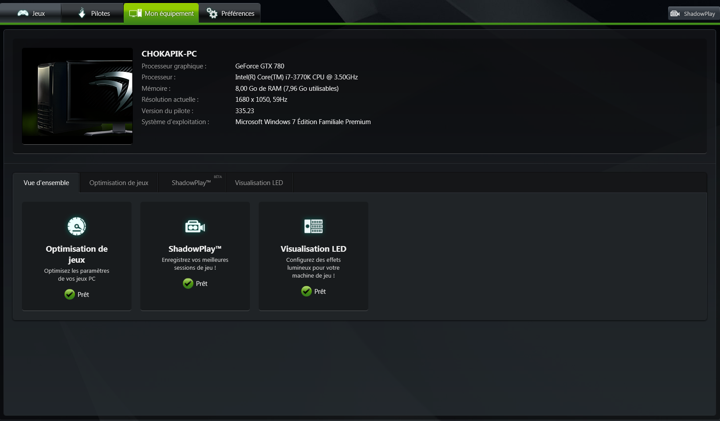Screen dimensions: 720x421
Task: Click the Système d'exploitation label
Action: pos(175,122)
